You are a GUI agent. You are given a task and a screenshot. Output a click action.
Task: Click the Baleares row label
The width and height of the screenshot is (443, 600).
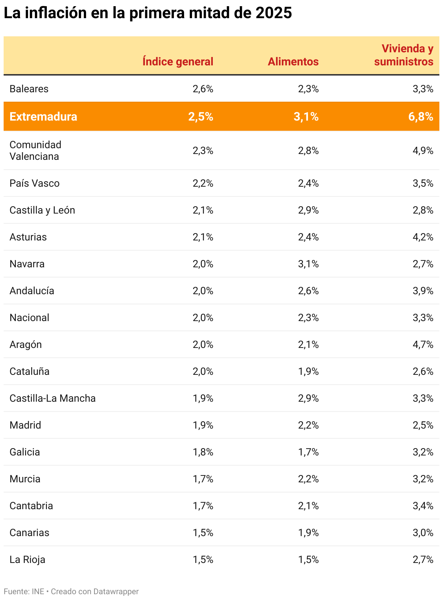pos(29,89)
